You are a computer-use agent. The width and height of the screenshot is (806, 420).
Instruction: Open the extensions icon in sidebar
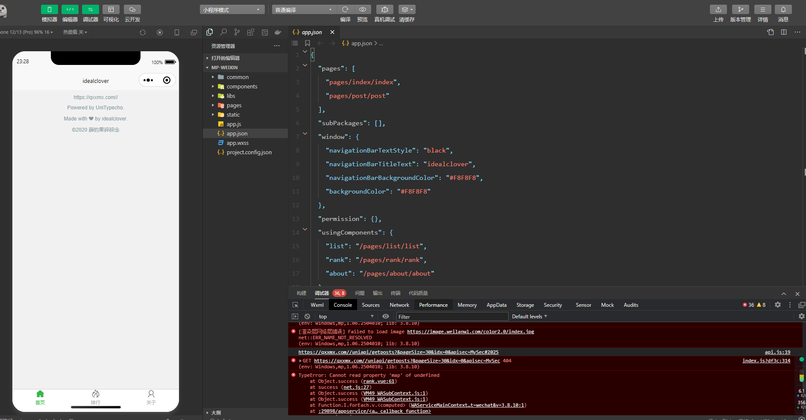point(251,32)
